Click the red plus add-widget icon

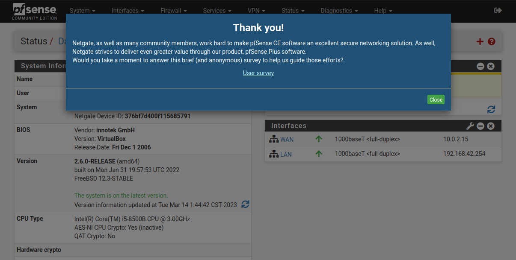tap(480, 41)
